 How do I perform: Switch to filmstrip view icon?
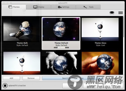pos(112,13)
